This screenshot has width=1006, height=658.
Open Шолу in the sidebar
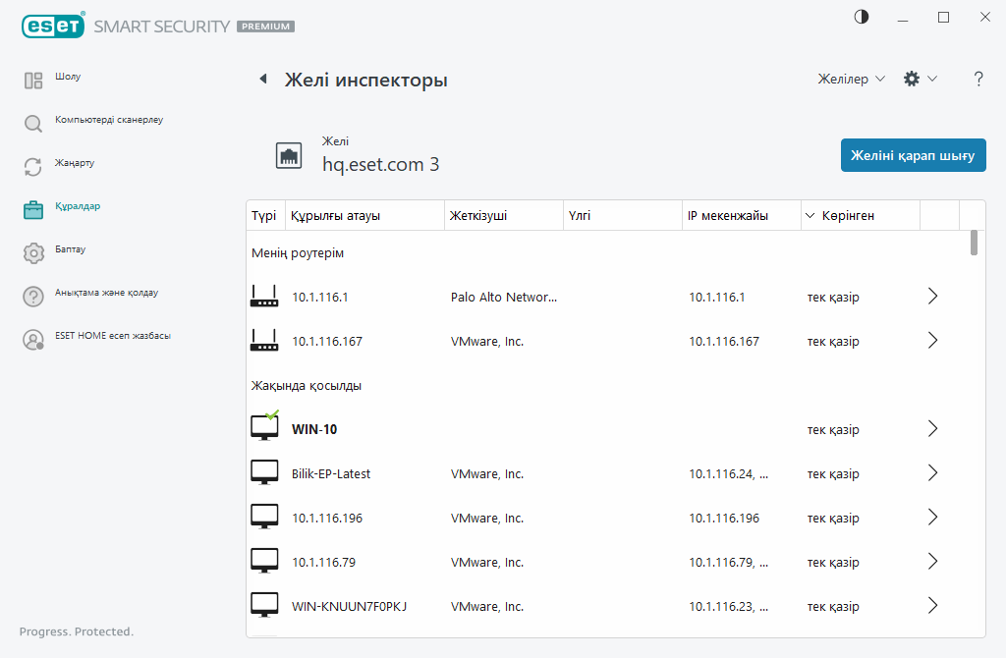click(x=68, y=77)
